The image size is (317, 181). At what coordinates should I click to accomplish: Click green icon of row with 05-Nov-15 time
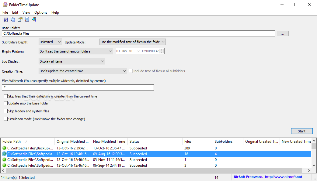coord(4,160)
